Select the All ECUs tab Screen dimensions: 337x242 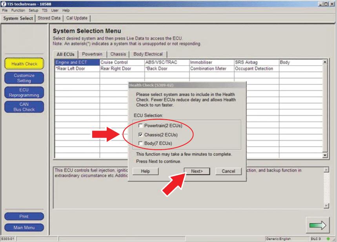click(x=66, y=54)
